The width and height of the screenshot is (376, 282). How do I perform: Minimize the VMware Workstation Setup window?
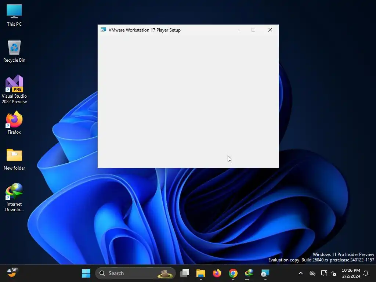coord(237,30)
